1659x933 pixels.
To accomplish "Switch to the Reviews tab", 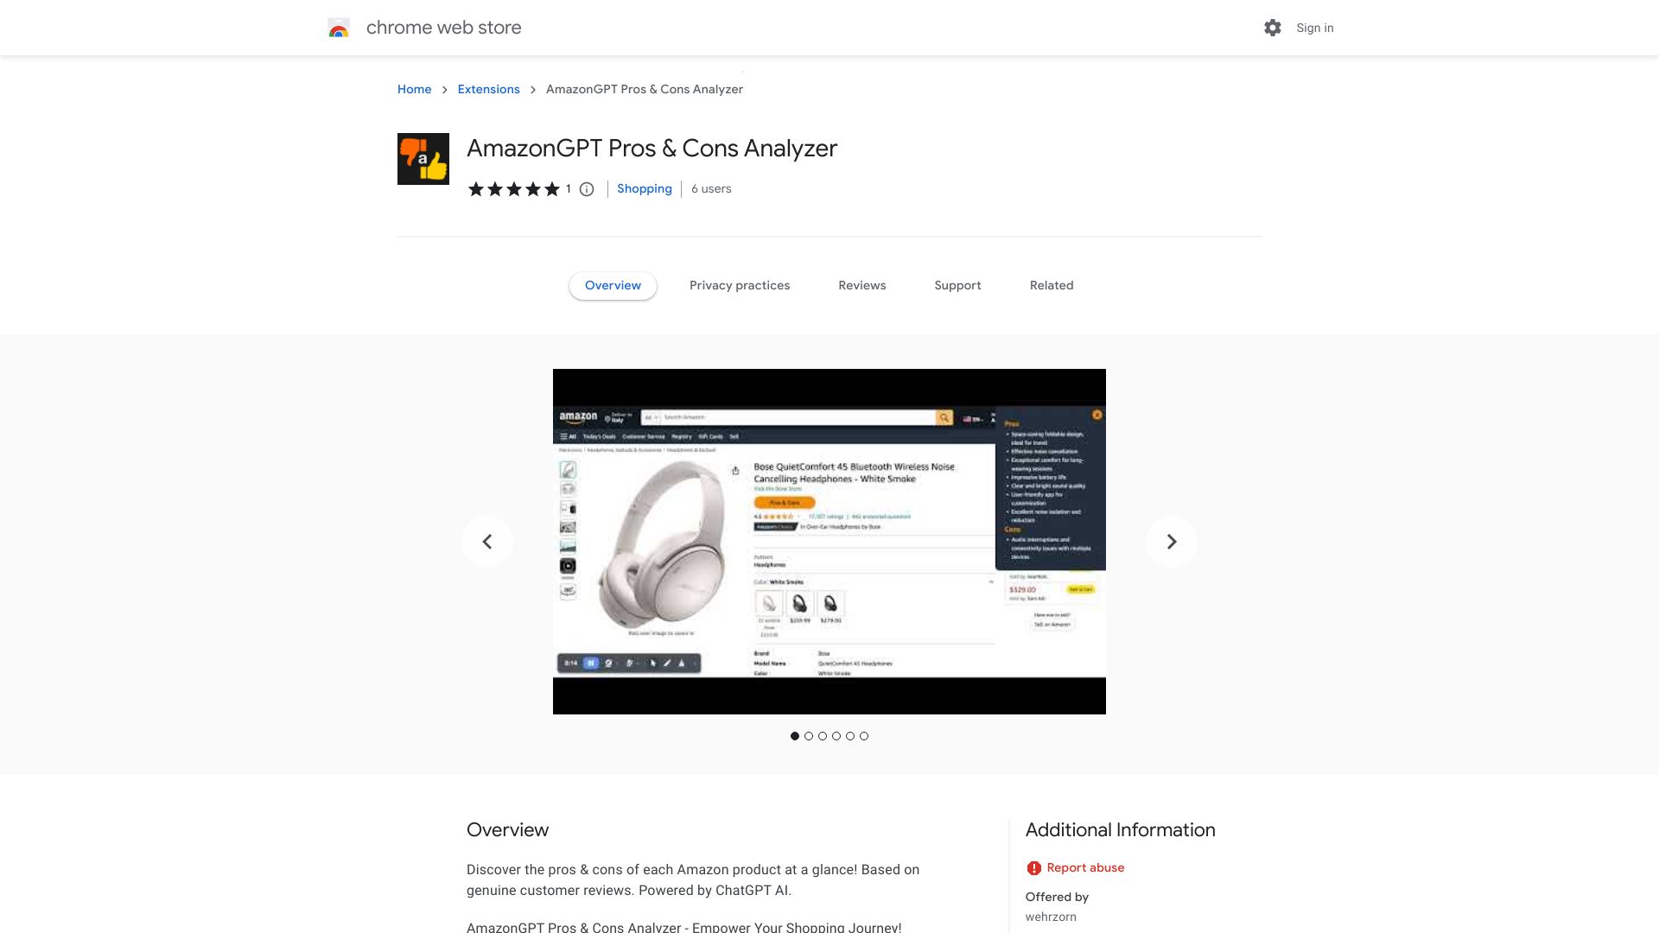I will click(861, 285).
